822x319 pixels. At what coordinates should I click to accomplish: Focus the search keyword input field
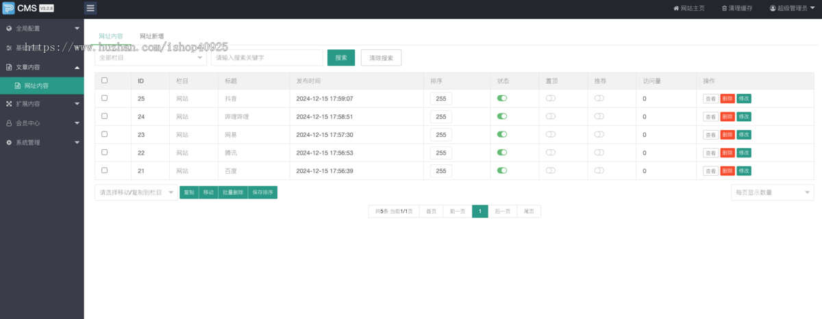click(x=267, y=58)
